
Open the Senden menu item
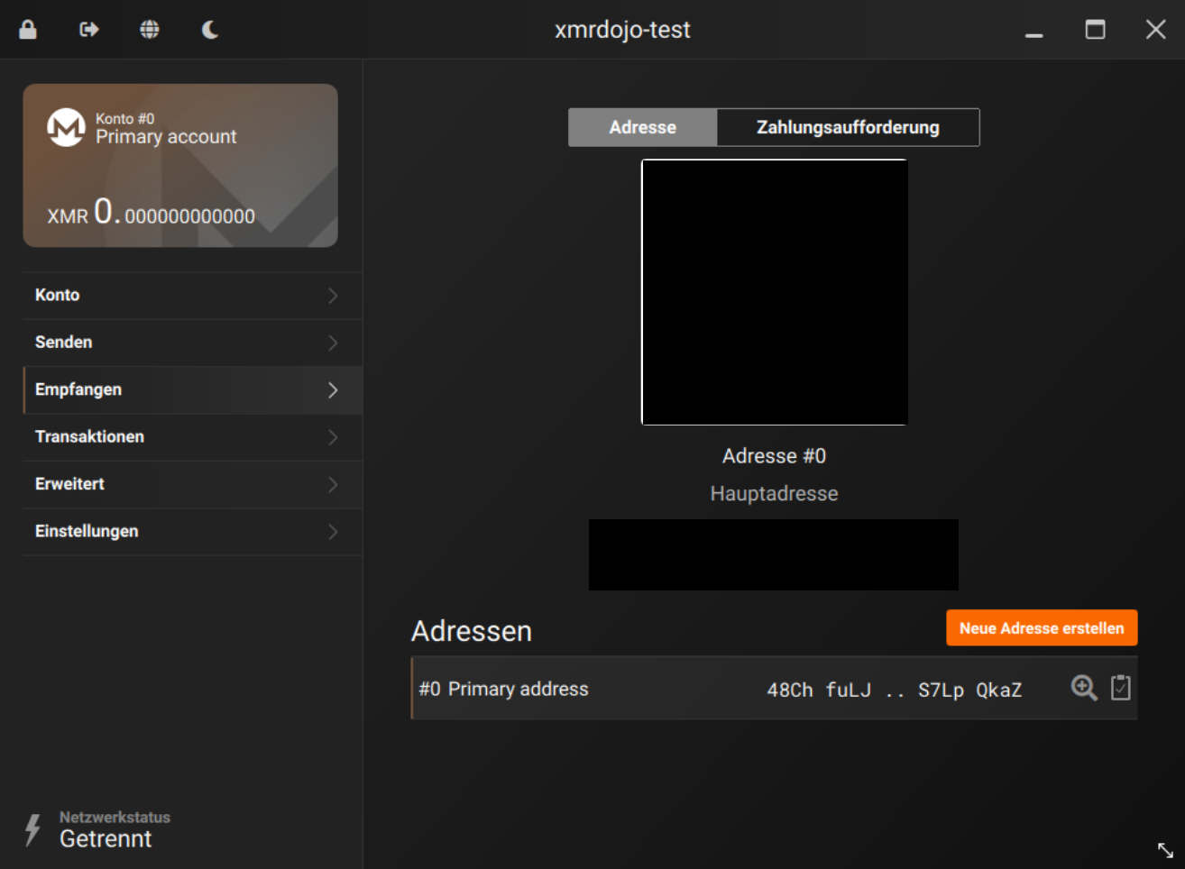click(x=193, y=343)
